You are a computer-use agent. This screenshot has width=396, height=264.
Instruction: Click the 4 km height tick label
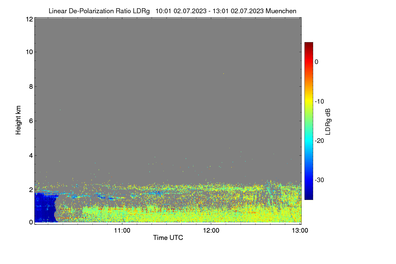(x=31, y=155)
